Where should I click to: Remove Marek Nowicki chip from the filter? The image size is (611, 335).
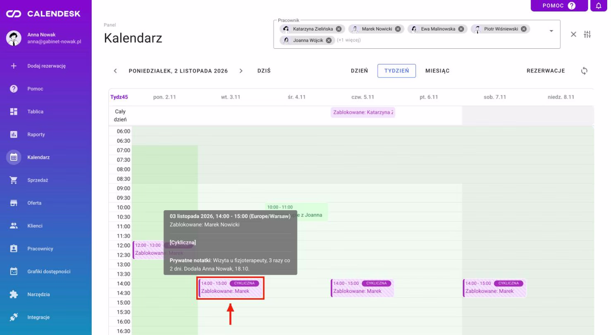[398, 29]
